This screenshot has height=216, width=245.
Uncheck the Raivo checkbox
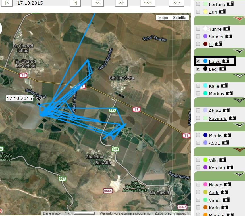tap(198, 61)
